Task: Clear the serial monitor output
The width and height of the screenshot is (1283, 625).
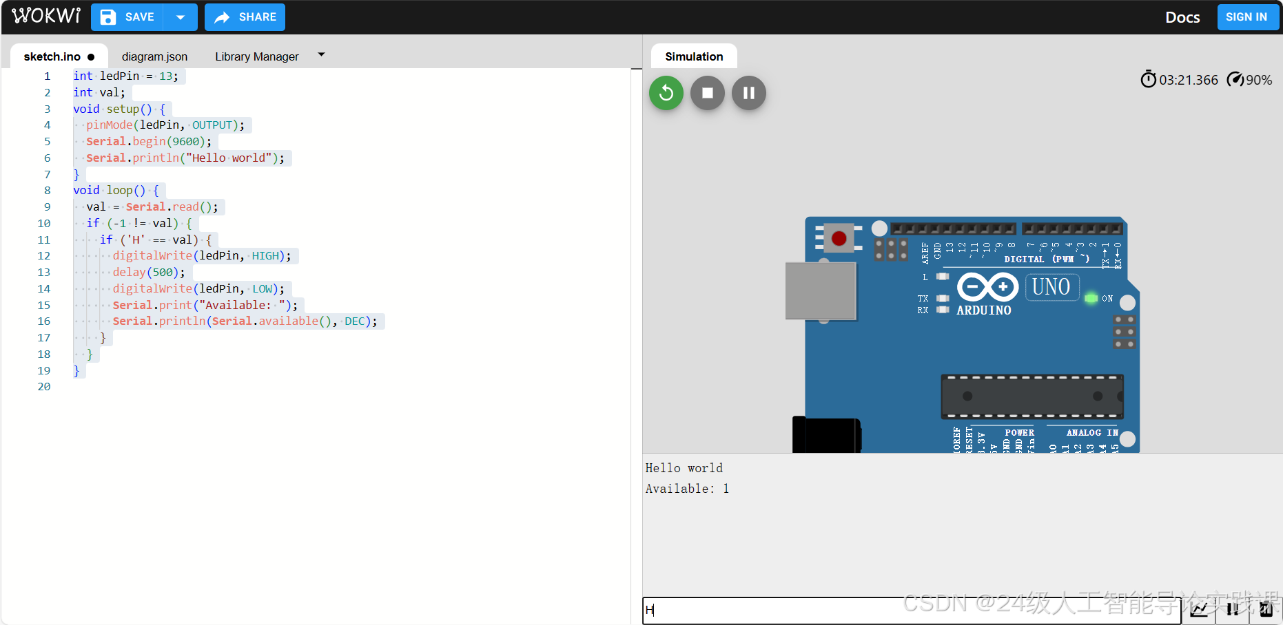Action: [1266, 610]
